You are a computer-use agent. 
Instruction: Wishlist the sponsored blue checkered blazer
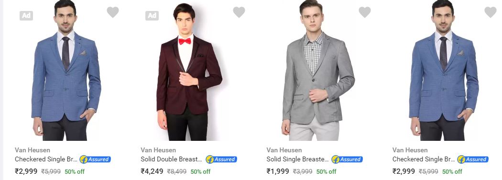coord(113,12)
